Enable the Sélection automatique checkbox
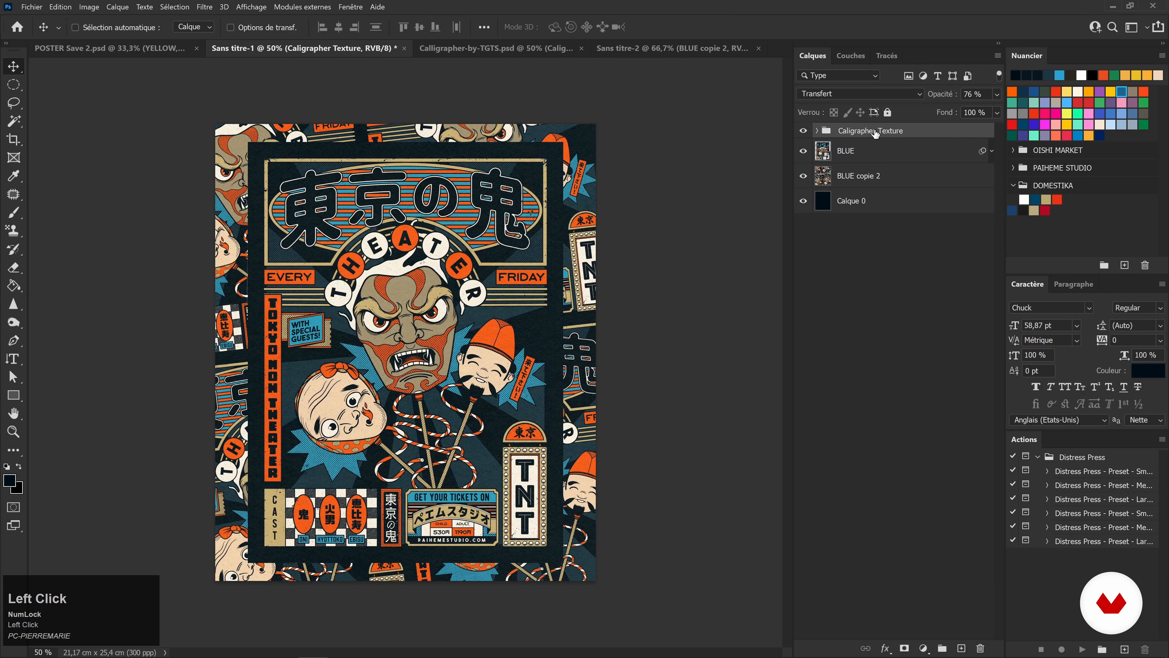The height and width of the screenshot is (658, 1169). 75,27
